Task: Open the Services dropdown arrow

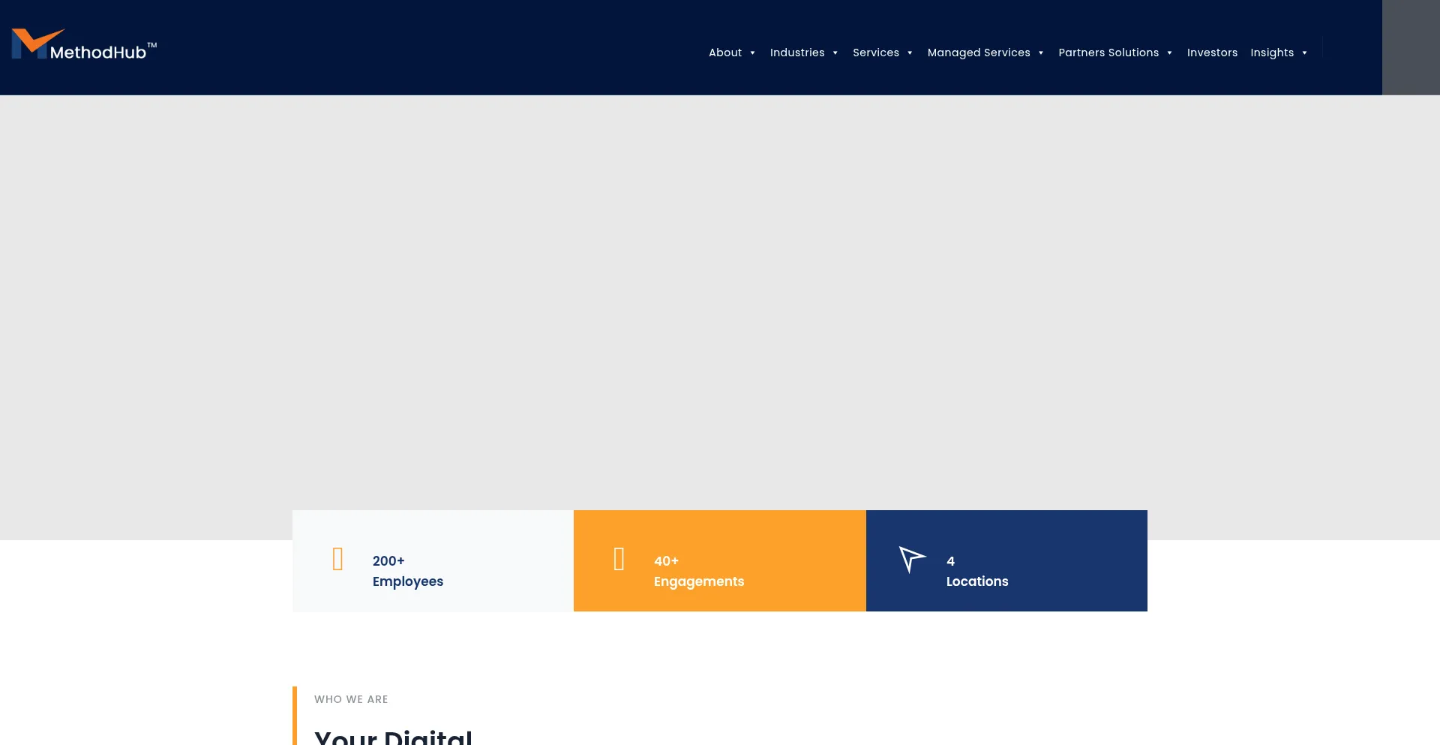Action: [x=910, y=53]
